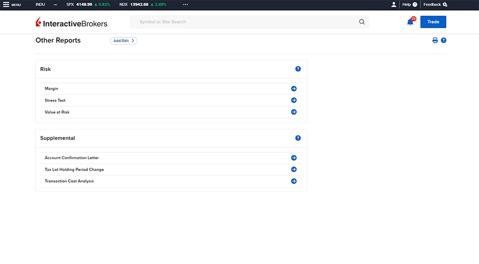Run the Stress Test report arrow

(x=294, y=101)
